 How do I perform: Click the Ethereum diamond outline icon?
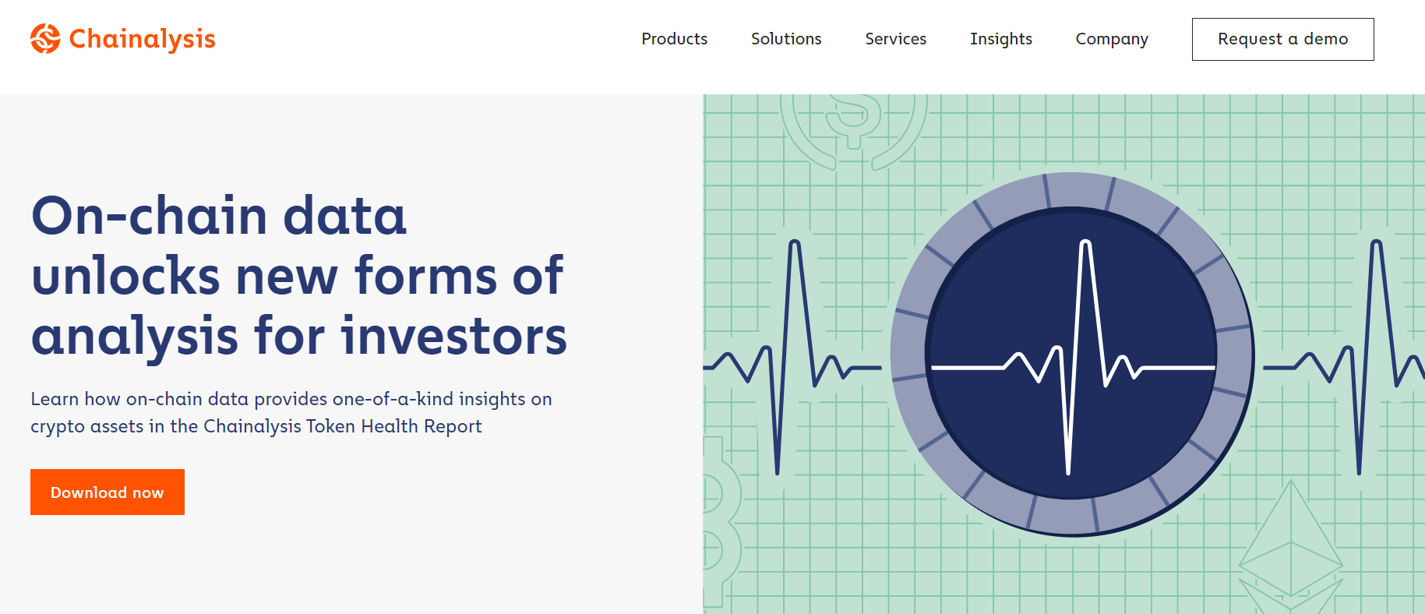pyautogui.click(x=1291, y=545)
